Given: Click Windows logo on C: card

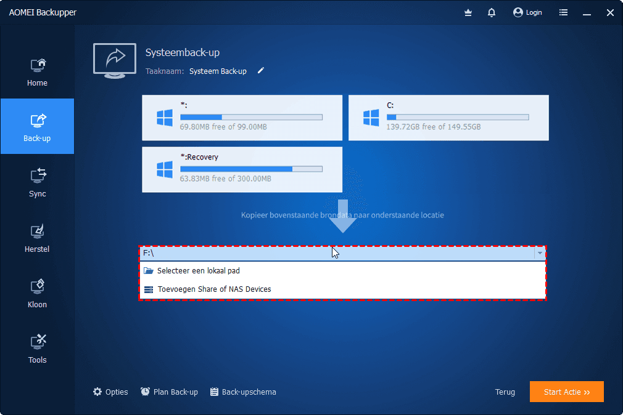Looking at the screenshot, I should click(371, 118).
